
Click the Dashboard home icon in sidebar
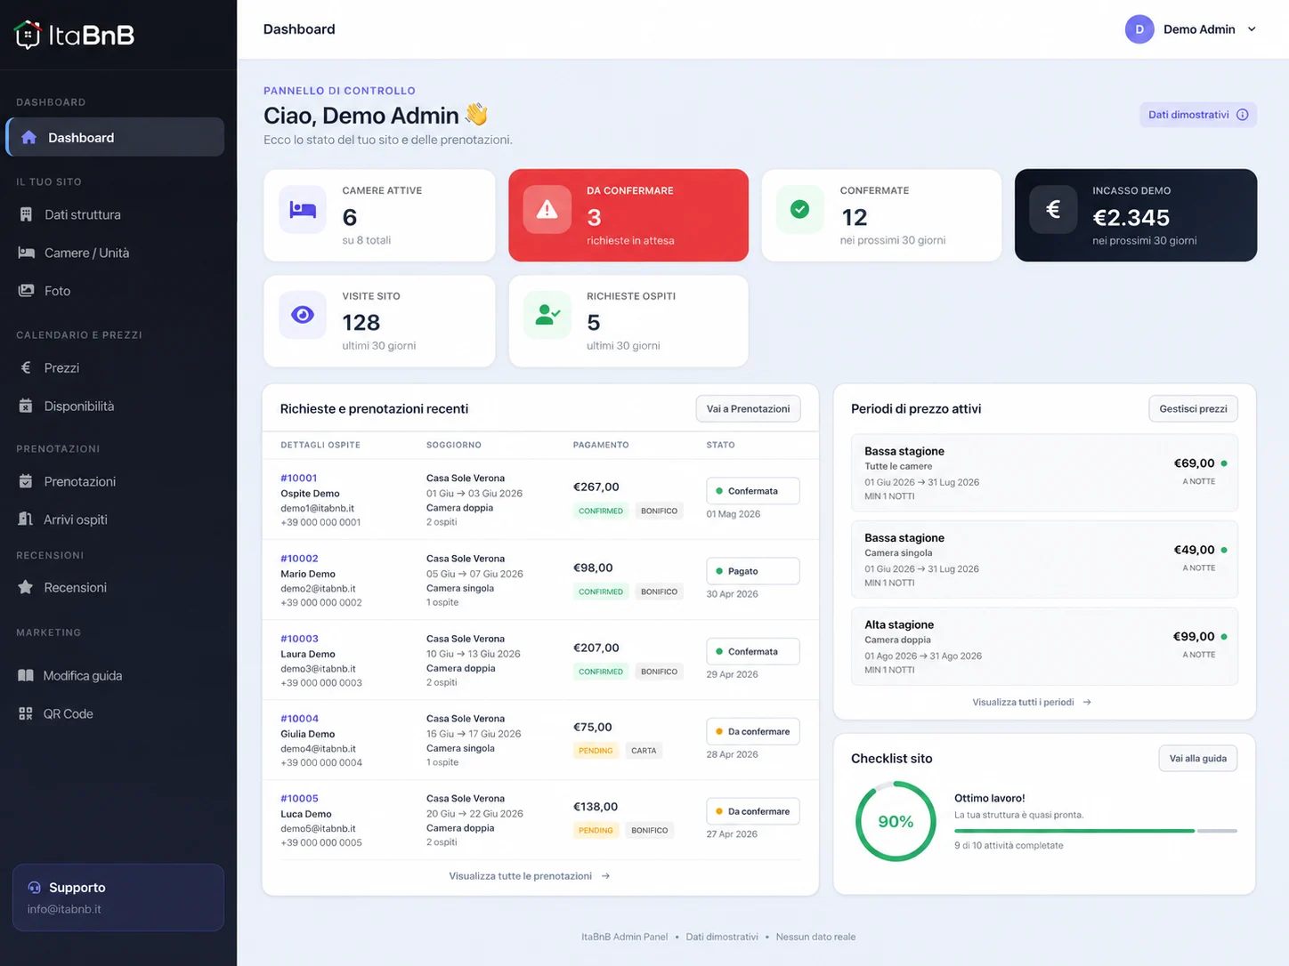click(29, 137)
